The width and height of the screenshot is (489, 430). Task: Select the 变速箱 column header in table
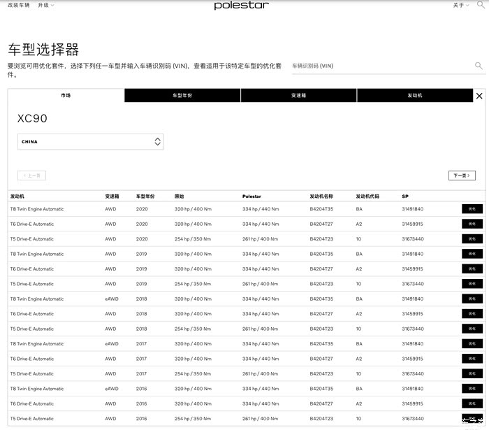pyautogui.click(x=112, y=196)
